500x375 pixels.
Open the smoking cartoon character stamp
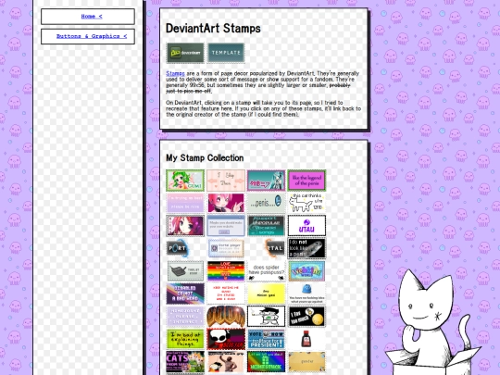pos(267,317)
